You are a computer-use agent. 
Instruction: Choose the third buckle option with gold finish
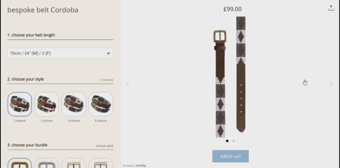point(74,163)
